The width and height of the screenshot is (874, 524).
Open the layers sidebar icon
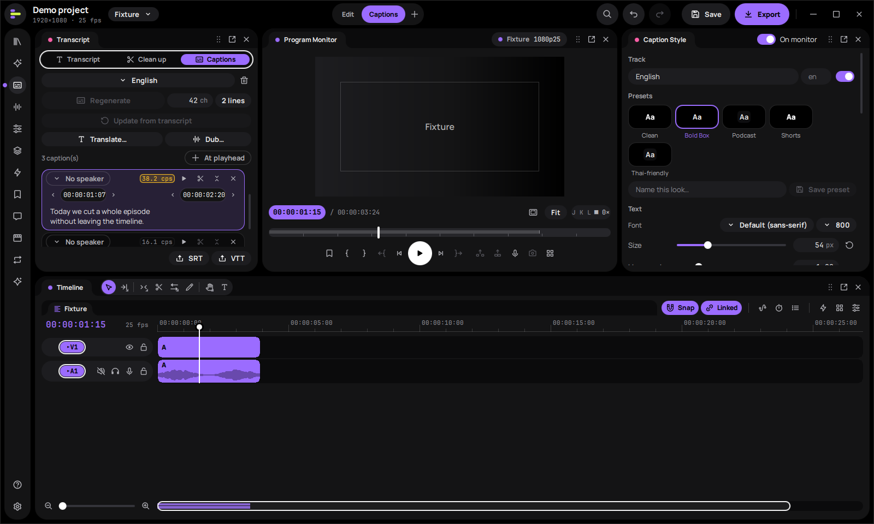click(17, 151)
